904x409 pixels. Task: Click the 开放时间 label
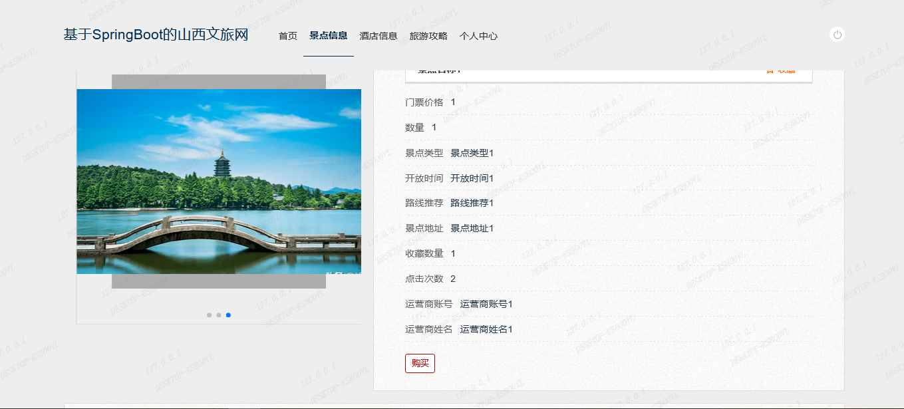click(x=424, y=178)
